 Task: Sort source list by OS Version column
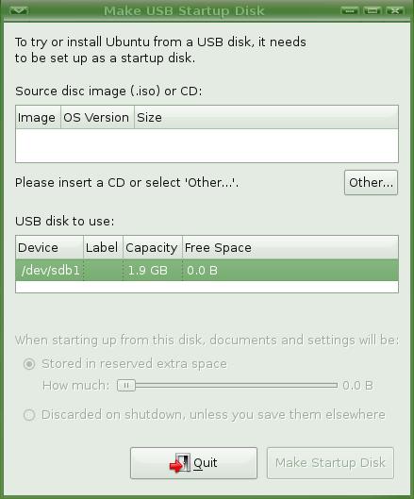[97, 117]
